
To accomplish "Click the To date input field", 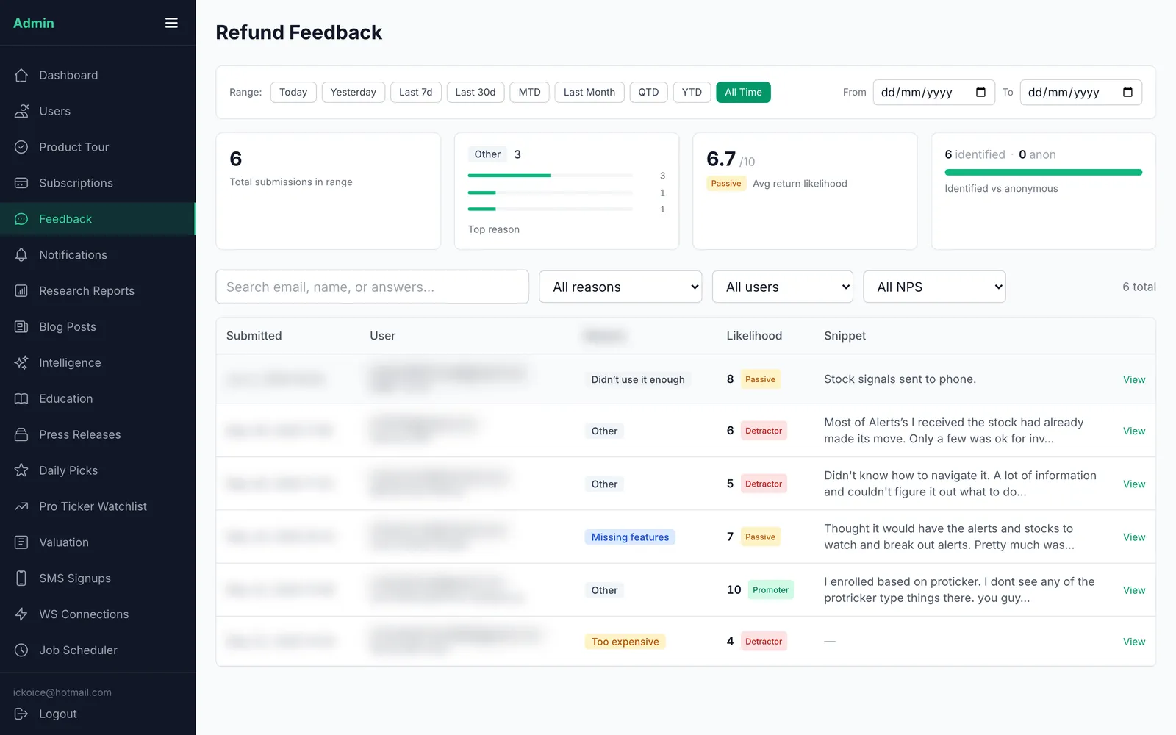I will [x=1080, y=92].
